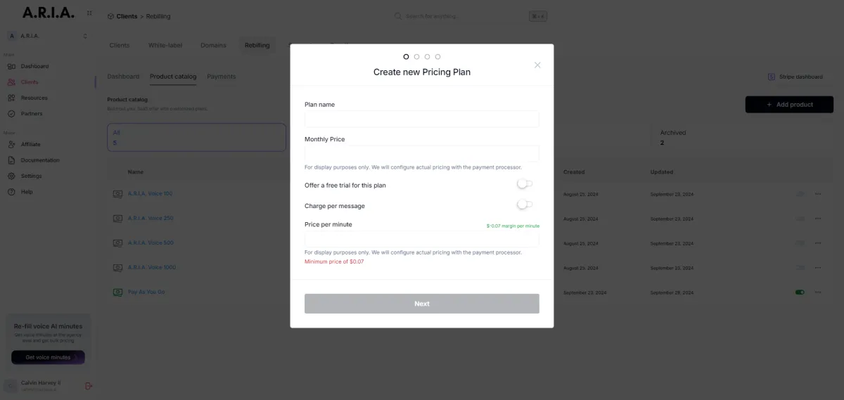Open the Documentation sidebar icon
This screenshot has width=844, height=400.
[x=11, y=160]
